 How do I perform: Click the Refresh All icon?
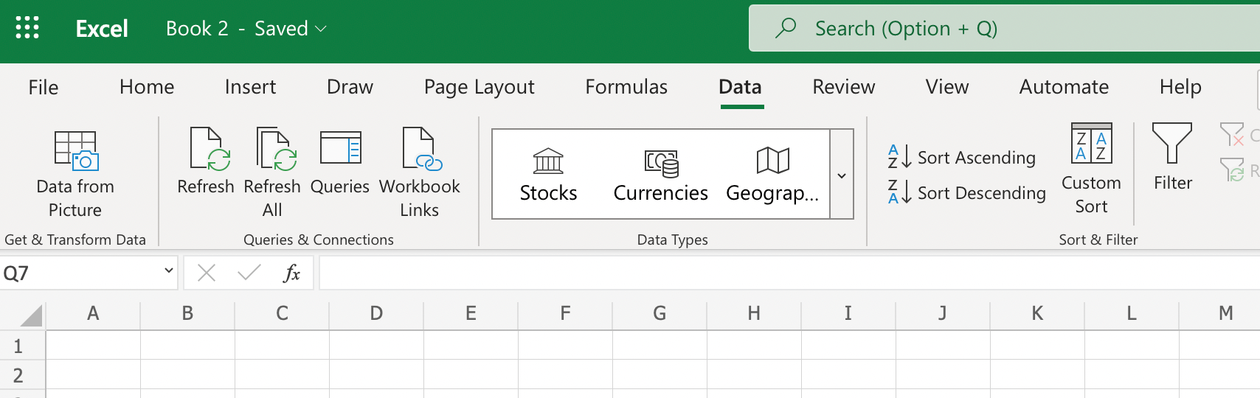pyautogui.click(x=272, y=150)
